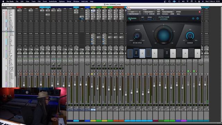Select the C# key on the Auto-Tune keyboard
This screenshot has width=222, height=125.
(136, 53)
